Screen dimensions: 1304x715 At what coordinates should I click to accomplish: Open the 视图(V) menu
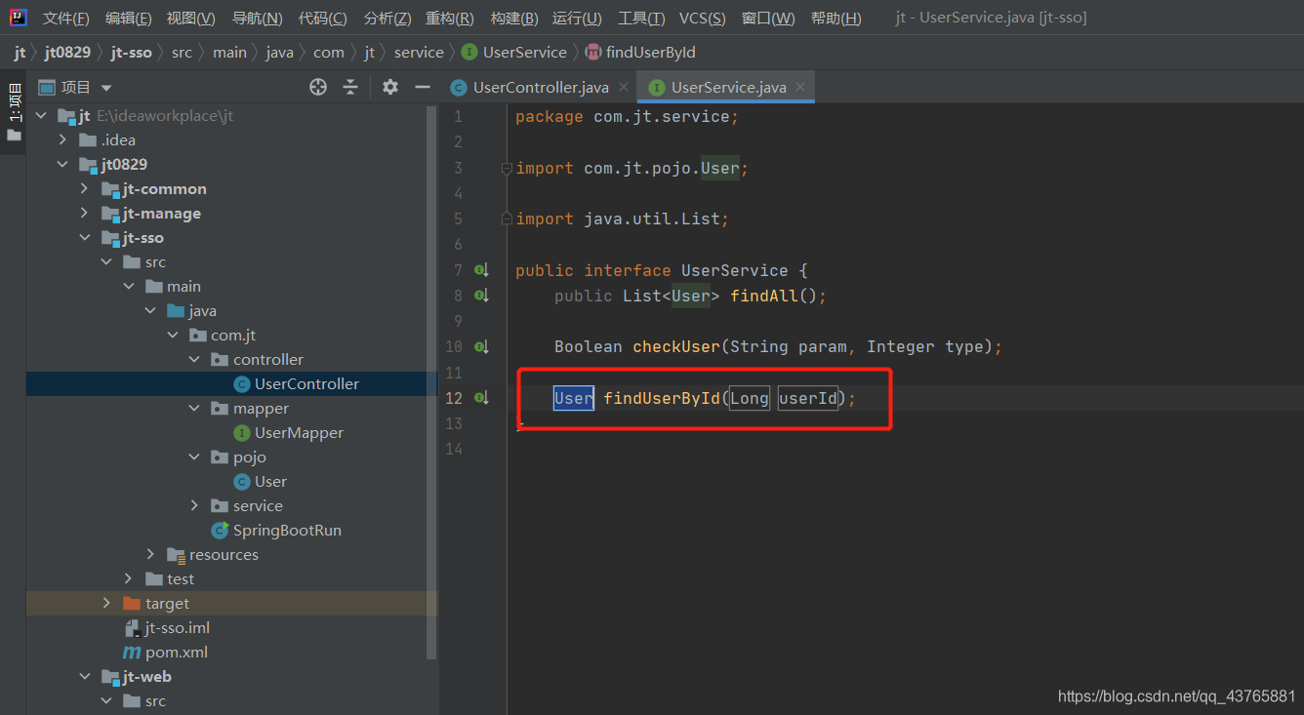pyautogui.click(x=190, y=19)
